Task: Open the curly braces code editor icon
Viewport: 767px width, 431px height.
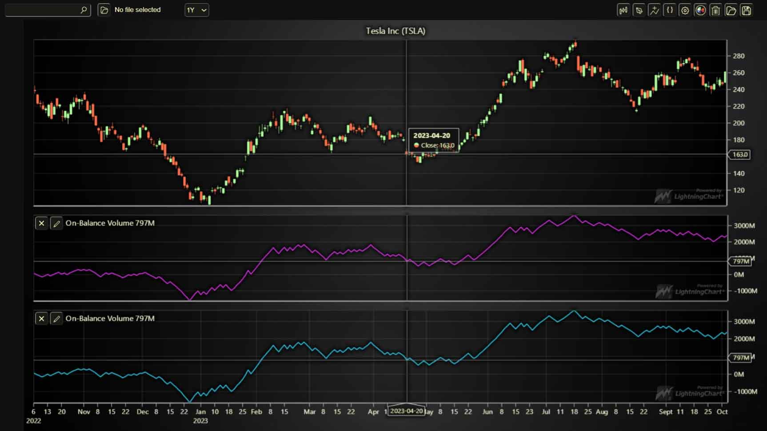Action: pyautogui.click(x=670, y=10)
